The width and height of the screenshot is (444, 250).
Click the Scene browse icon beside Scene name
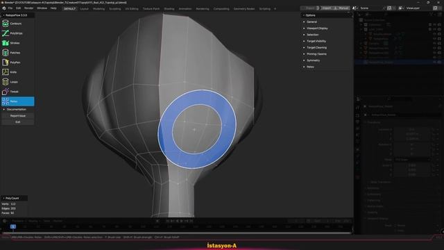(x=355, y=8)
